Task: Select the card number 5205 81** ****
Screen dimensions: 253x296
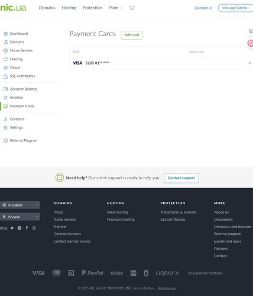Action: 98,63
